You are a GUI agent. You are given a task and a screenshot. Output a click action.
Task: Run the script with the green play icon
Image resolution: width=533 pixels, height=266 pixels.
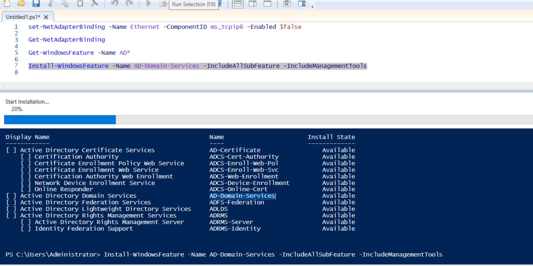click(x=148, y=4)
